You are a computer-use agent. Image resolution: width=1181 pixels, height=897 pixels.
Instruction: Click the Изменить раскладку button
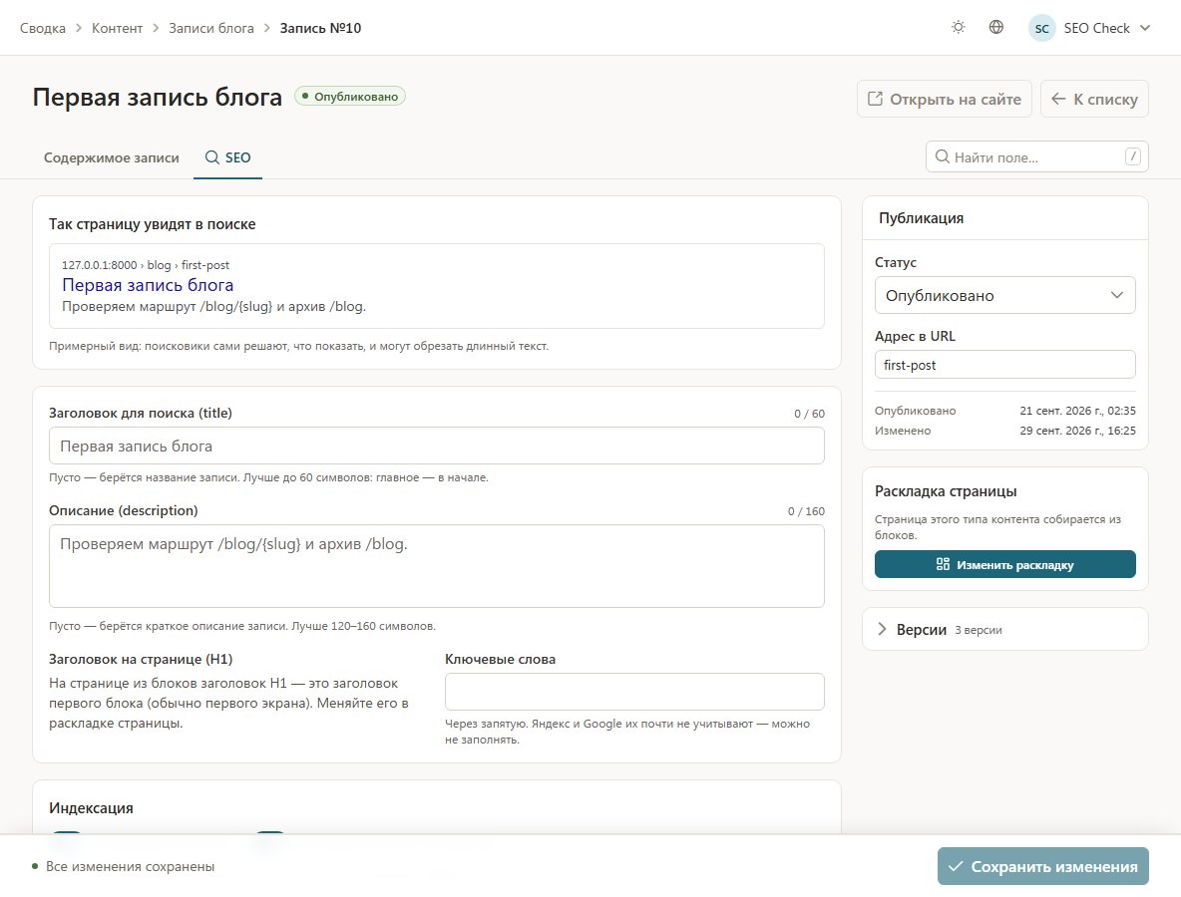1004,564
